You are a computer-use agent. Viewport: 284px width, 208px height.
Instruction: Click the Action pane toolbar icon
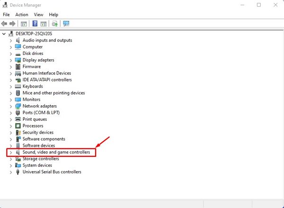(44, 24)
